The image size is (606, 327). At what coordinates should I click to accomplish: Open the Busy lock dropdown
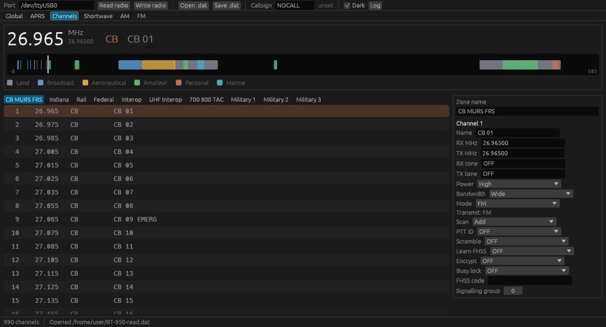[527, 271]
